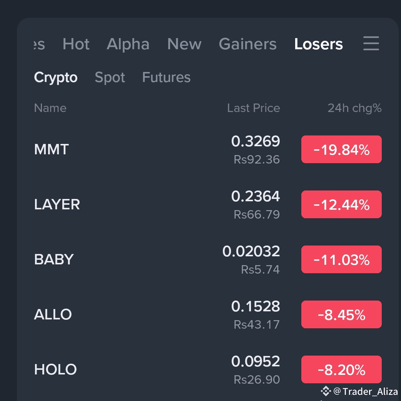Click the Binance logo watermark icon
Viewport: 401px width, 401px height.
point(326,391)
